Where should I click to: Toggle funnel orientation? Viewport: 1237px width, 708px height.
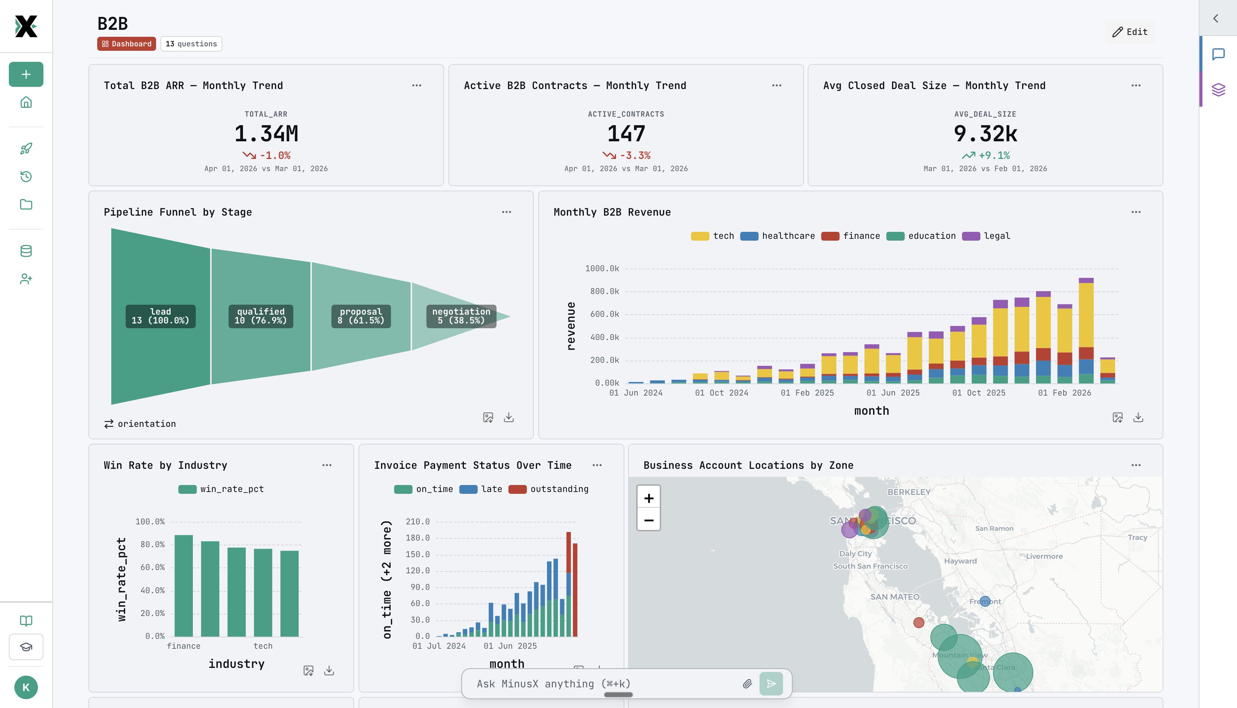pyautogui.click(x=140, y=424)
